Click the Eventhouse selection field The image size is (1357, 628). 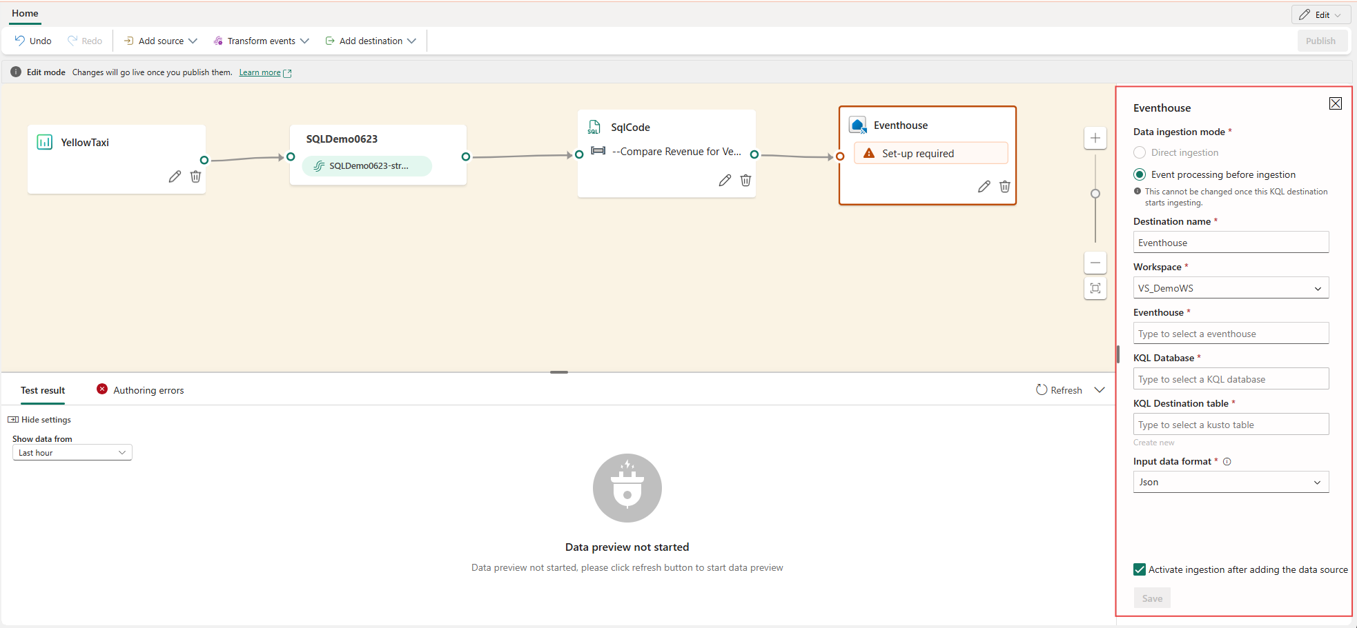tap(1231, 334)
